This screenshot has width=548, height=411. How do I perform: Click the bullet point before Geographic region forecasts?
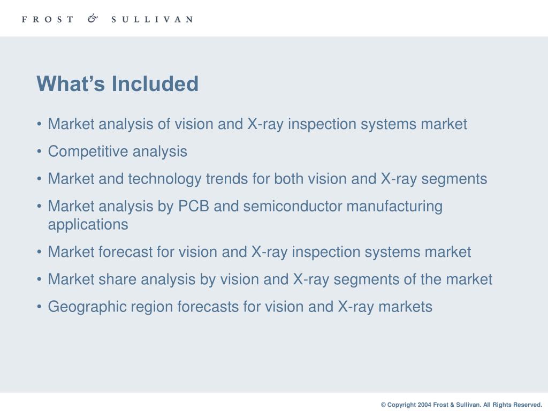point(39,307)
